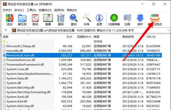
Task: Open the Help (帮助) menu
Action: (x=72, y=10)
